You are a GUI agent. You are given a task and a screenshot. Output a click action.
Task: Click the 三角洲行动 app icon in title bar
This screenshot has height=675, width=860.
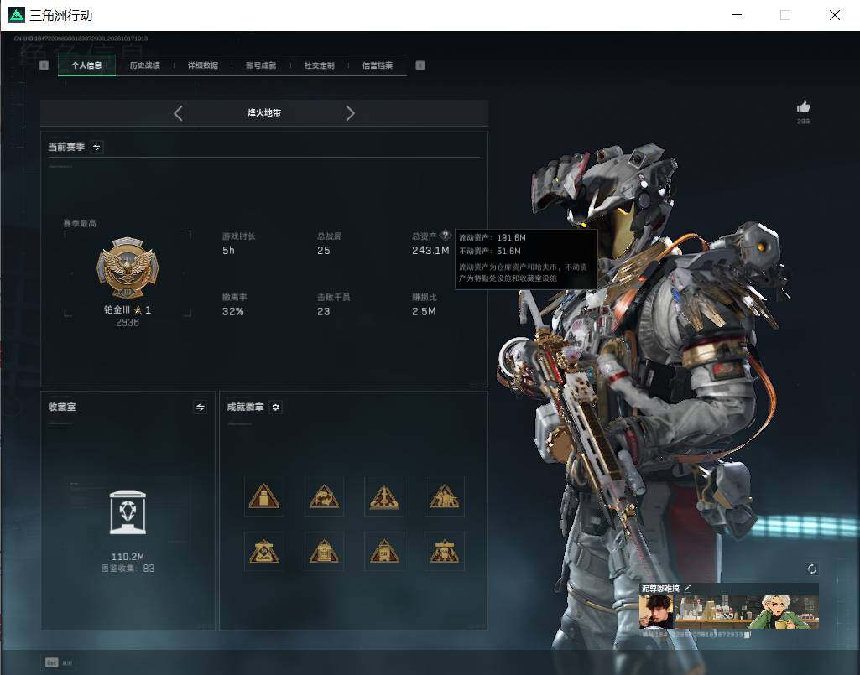[x=17, y=15]
